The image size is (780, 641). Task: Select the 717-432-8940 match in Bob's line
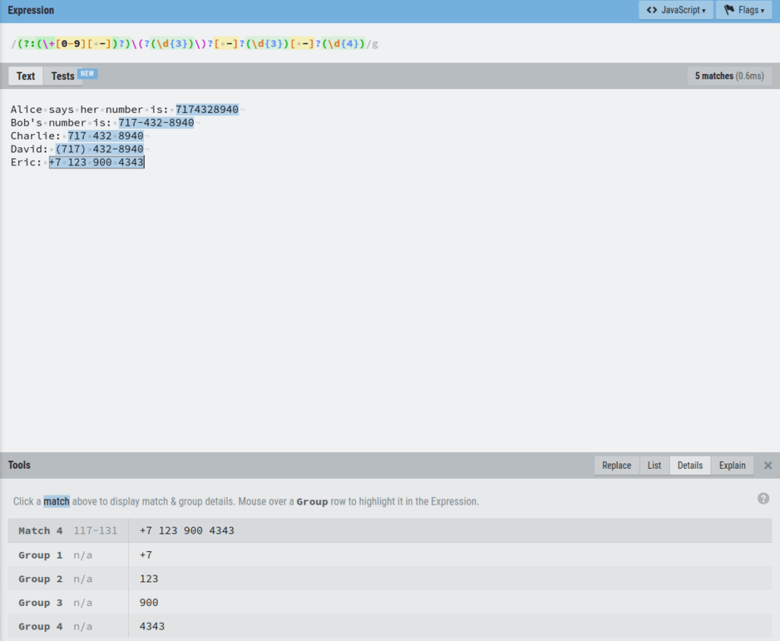[x=156, y=123]
